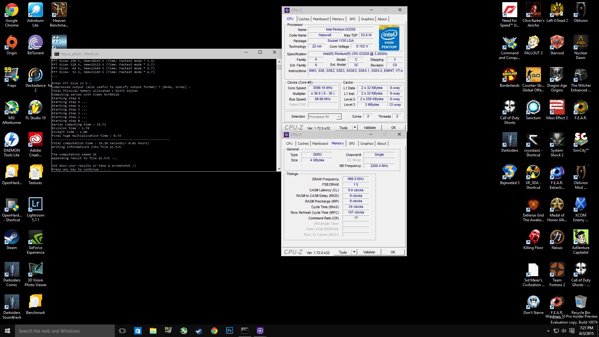This screenshot has height=337, width=599.
Task: Click OK in top CPU-Z window
Action: (393, 128)
